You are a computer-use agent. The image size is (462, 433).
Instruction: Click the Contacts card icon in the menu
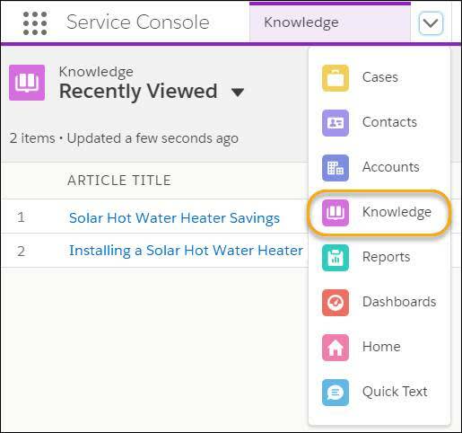336,123
